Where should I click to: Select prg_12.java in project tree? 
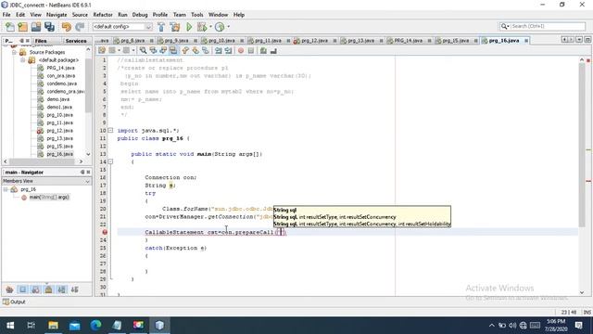pos(59,131)
